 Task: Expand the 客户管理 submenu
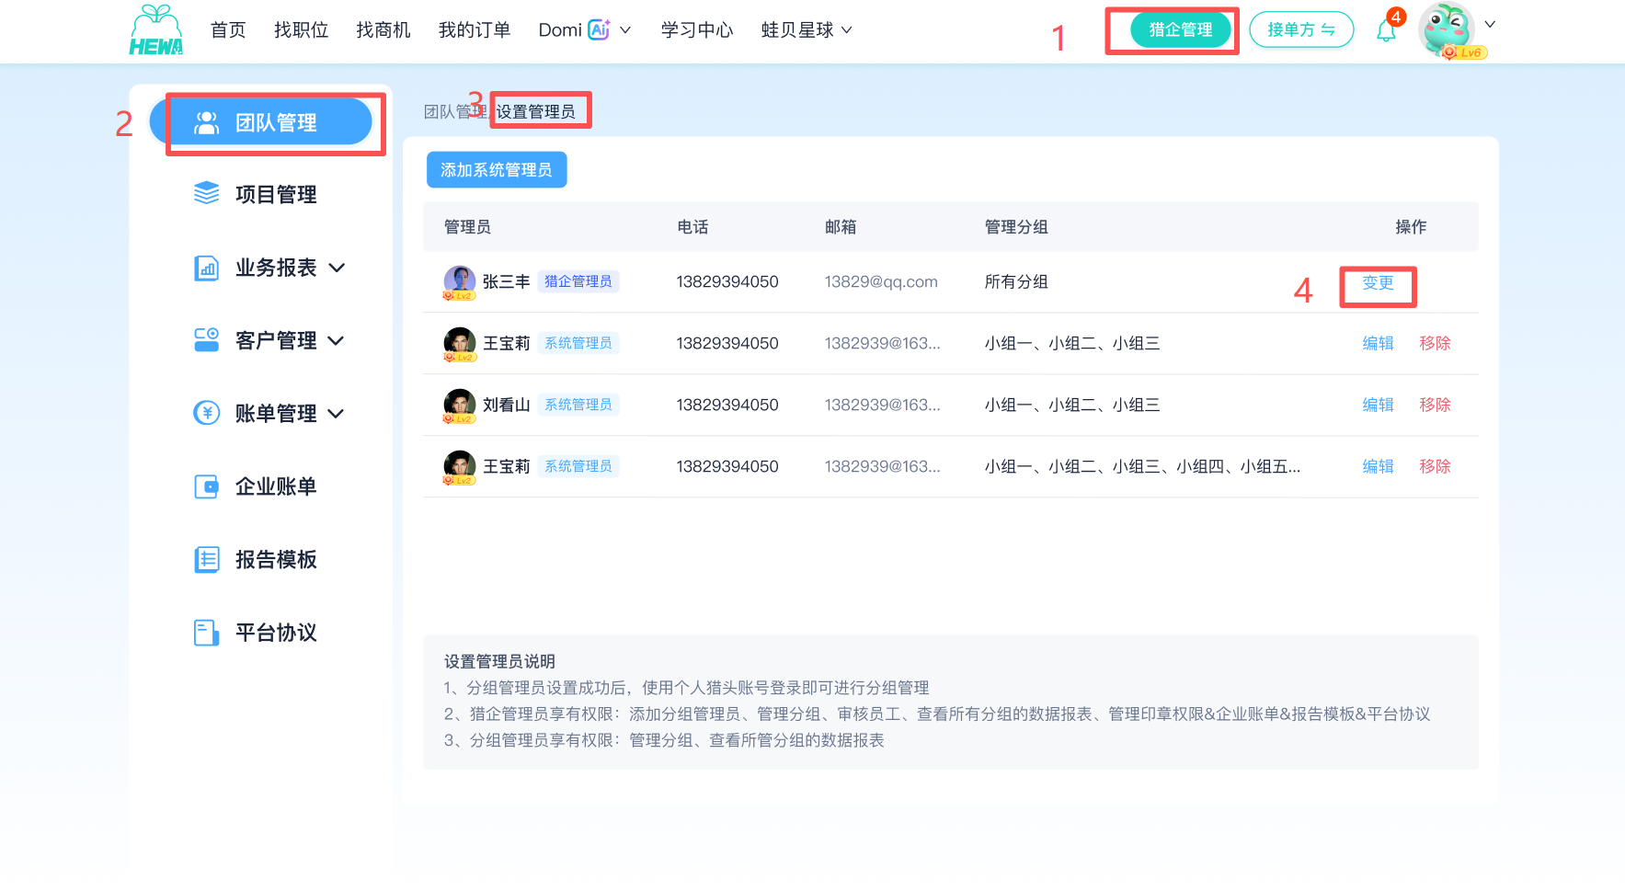[336, 340]
